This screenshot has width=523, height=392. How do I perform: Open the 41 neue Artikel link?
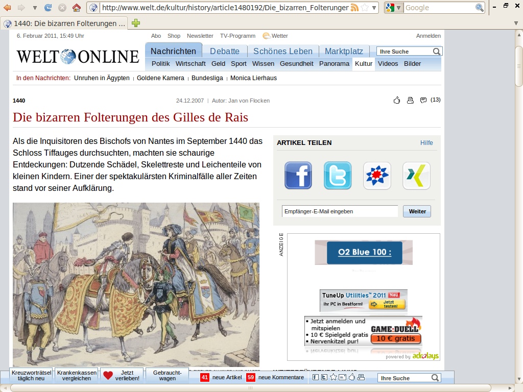[x=221, y=377]
